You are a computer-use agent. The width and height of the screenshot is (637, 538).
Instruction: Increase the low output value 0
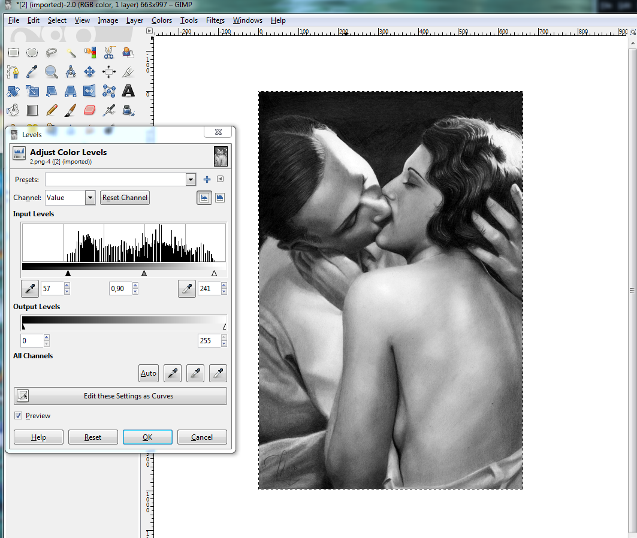click(47, 337)
